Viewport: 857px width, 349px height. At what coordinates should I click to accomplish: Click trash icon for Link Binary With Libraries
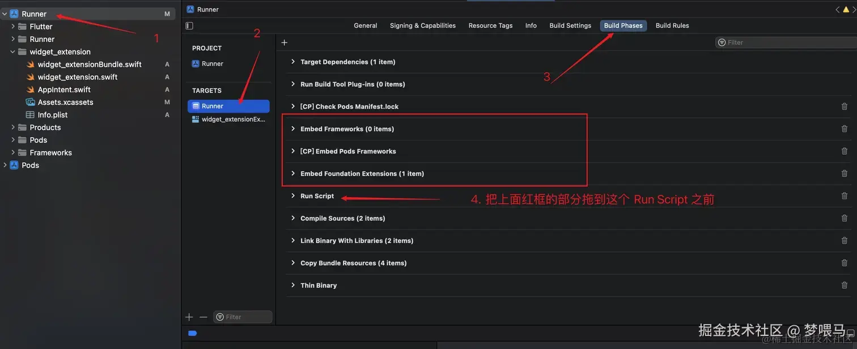845,241
